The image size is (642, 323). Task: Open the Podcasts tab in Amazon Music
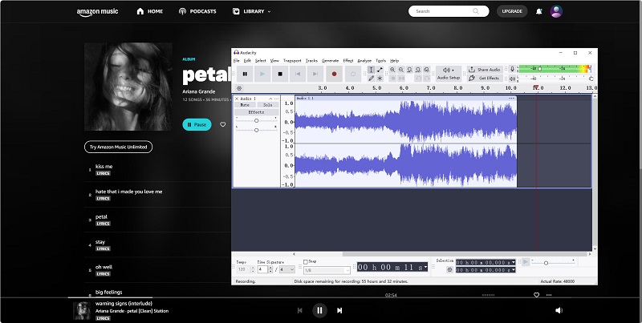(x=197, y=11)
